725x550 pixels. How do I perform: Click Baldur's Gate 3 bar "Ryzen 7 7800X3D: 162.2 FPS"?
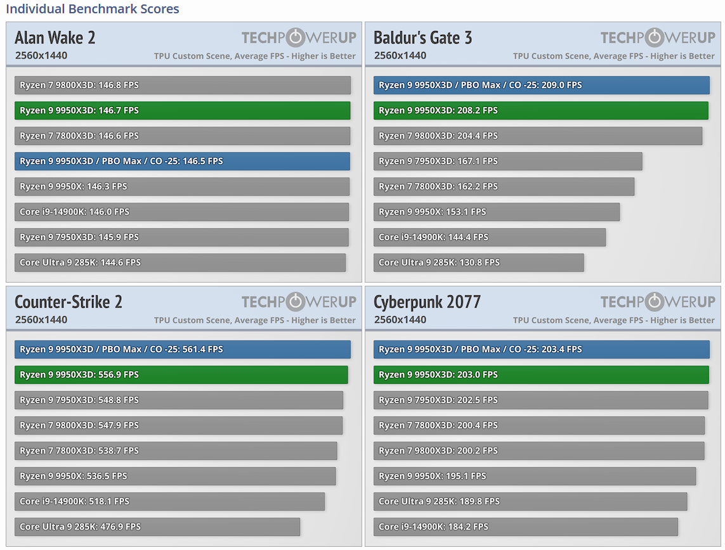point(504,186)
